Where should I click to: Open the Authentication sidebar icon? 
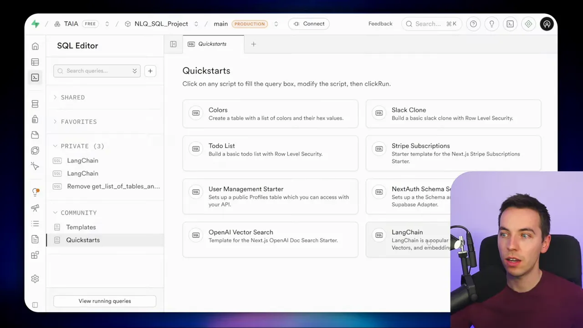click(x=35, y=119)
